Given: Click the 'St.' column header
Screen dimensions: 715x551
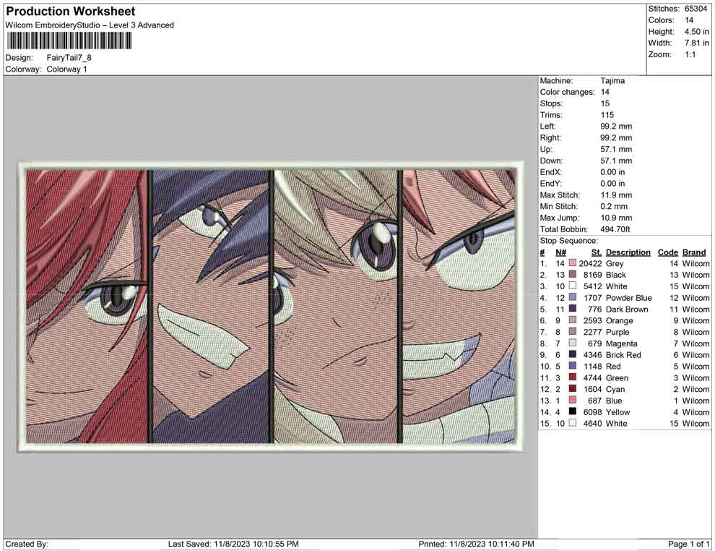Looking at the screenshot, I should point(597,252).
